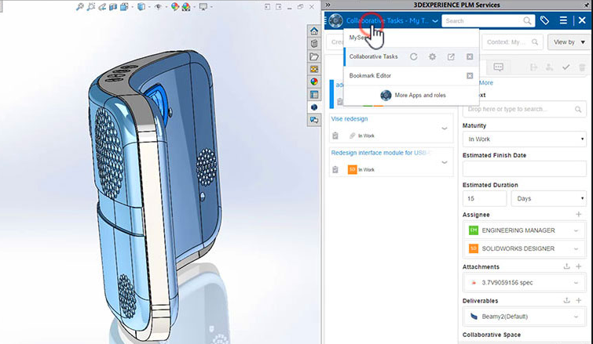Click the comments speech bubble icon
The image size is (593, 344).
point(499,67)
